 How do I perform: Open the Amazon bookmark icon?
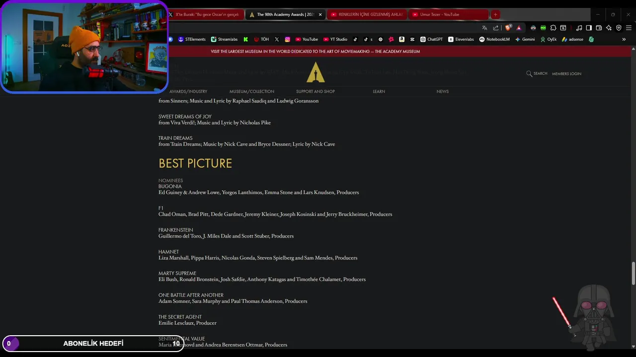point(401,39)
